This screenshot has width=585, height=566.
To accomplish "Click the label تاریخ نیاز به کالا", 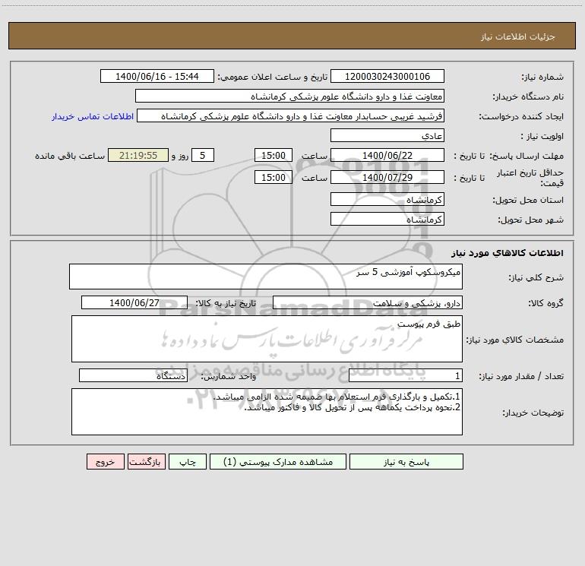I will [226, 304].
